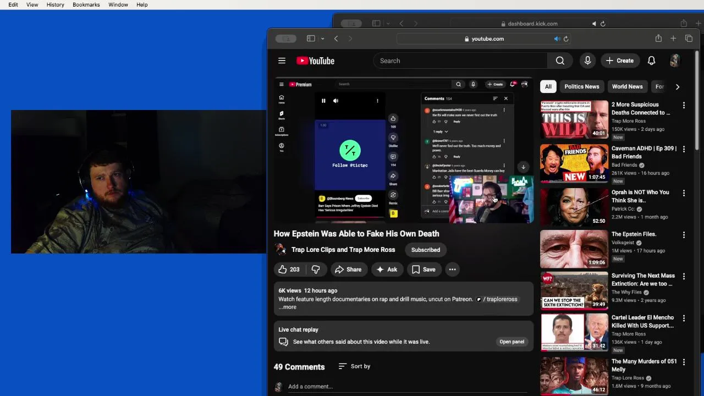Open Trap Lore Clips and Trap More Ross channel

coord(343,250)
